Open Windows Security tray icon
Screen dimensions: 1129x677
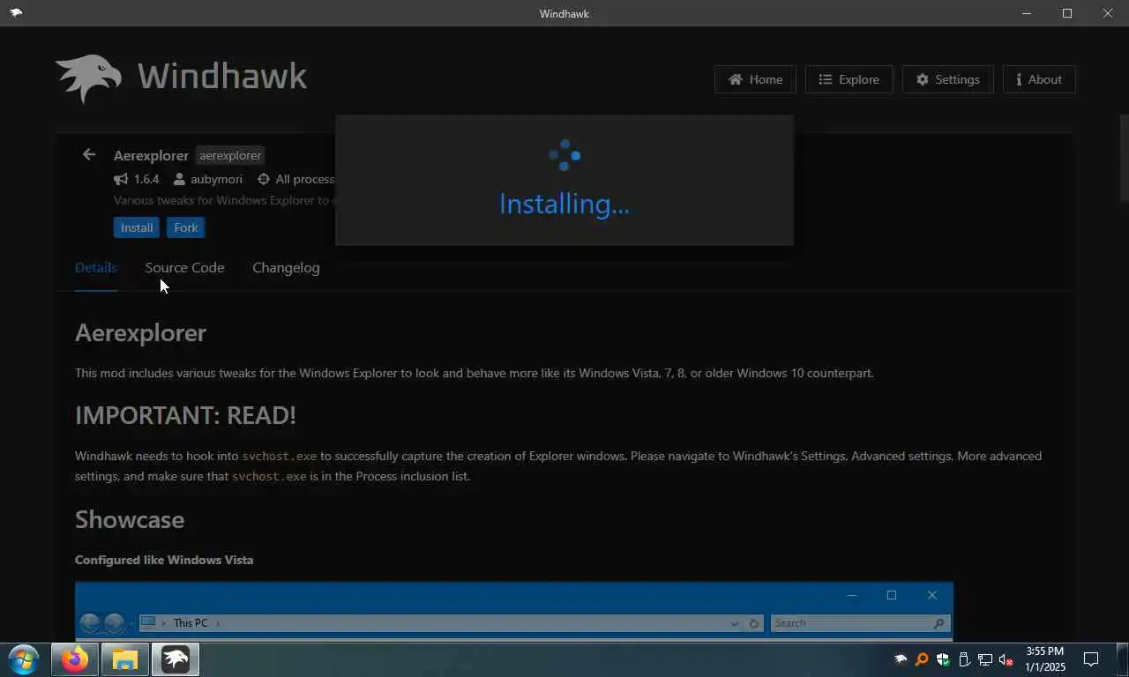pyautogui.click(x=943, y=659)
